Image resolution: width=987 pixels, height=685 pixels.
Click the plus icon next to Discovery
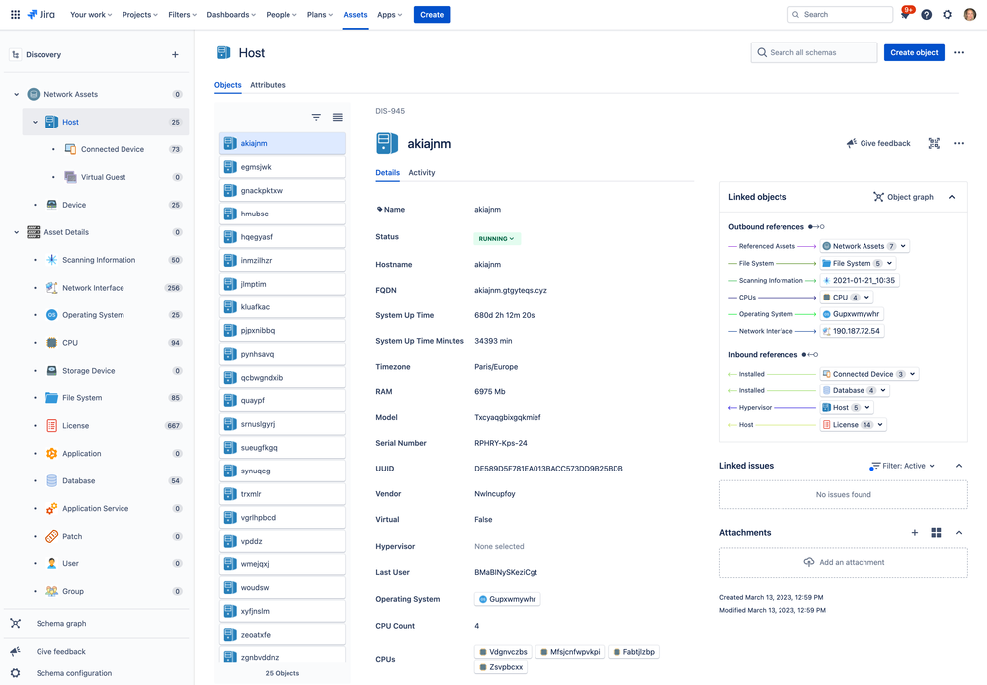[175, 54]
